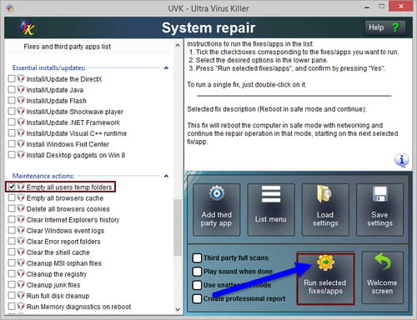Tick Clear Internet Explorer's history checkbox

point(12,219)
